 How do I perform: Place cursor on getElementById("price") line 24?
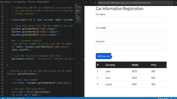36,35
